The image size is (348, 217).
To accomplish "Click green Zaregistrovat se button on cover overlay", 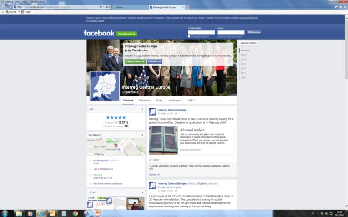I will (135, 61).
